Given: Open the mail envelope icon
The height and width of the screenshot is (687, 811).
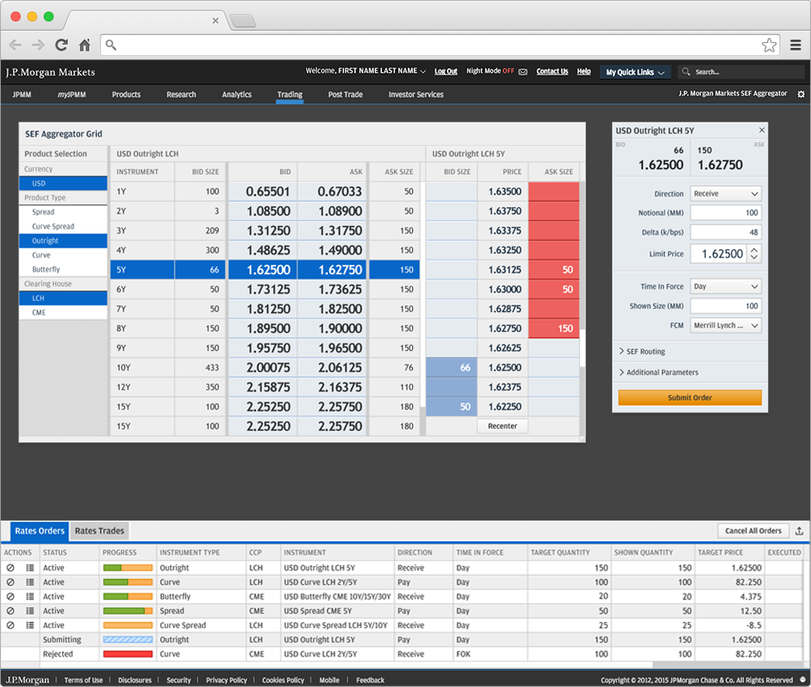Looking at the screenshot, I should (x=523, y=71).
